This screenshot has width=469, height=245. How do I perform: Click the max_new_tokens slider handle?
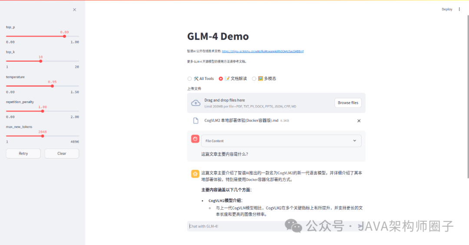click(43, 136)
